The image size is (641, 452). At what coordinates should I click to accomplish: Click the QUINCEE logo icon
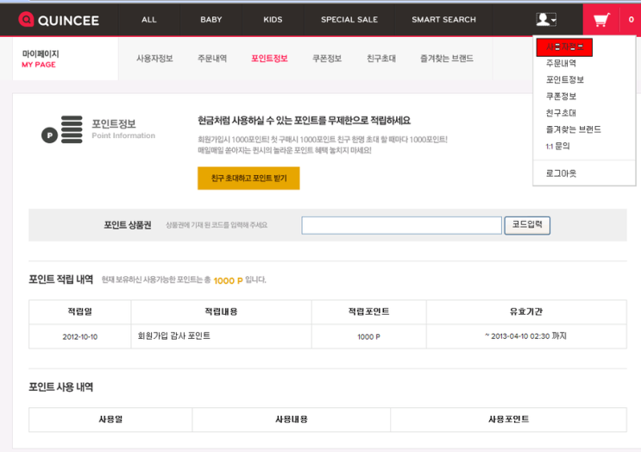(x=26, y=19)
